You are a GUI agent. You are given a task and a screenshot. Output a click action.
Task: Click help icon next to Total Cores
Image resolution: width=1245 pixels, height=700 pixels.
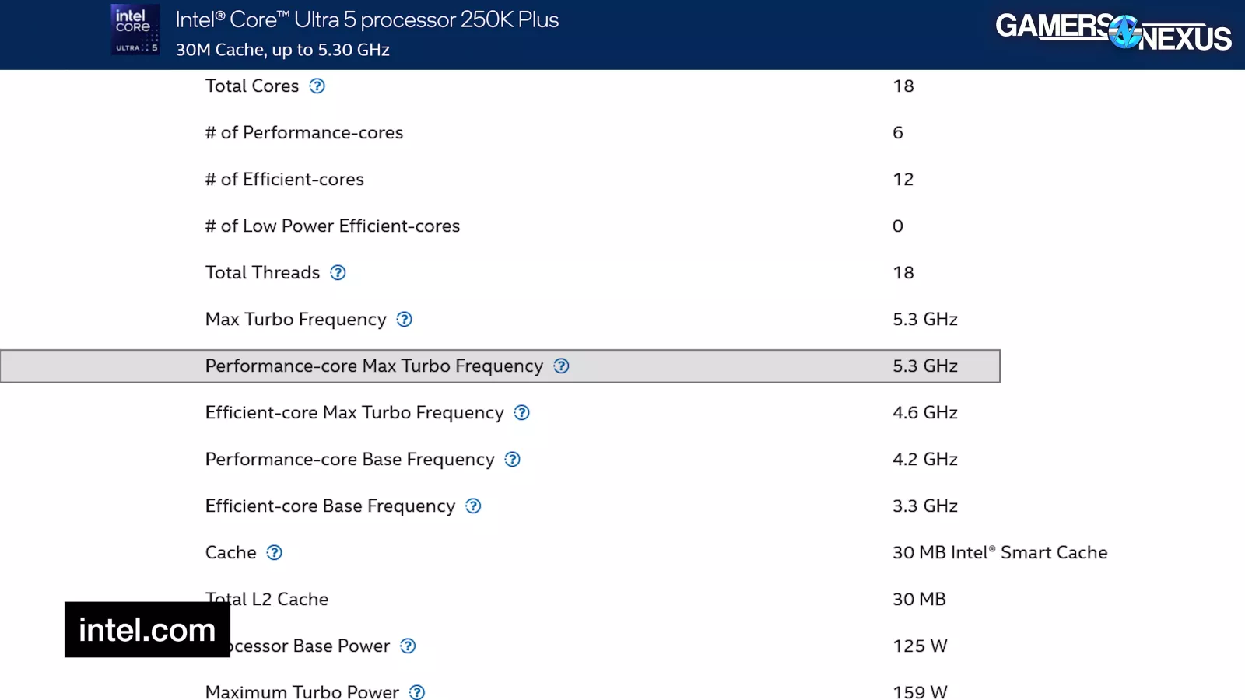tap(317, 86)
